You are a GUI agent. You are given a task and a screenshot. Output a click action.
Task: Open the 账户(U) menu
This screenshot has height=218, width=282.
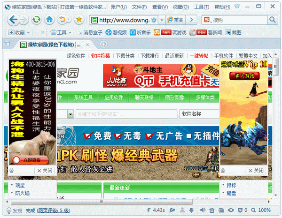click(119, 7)
